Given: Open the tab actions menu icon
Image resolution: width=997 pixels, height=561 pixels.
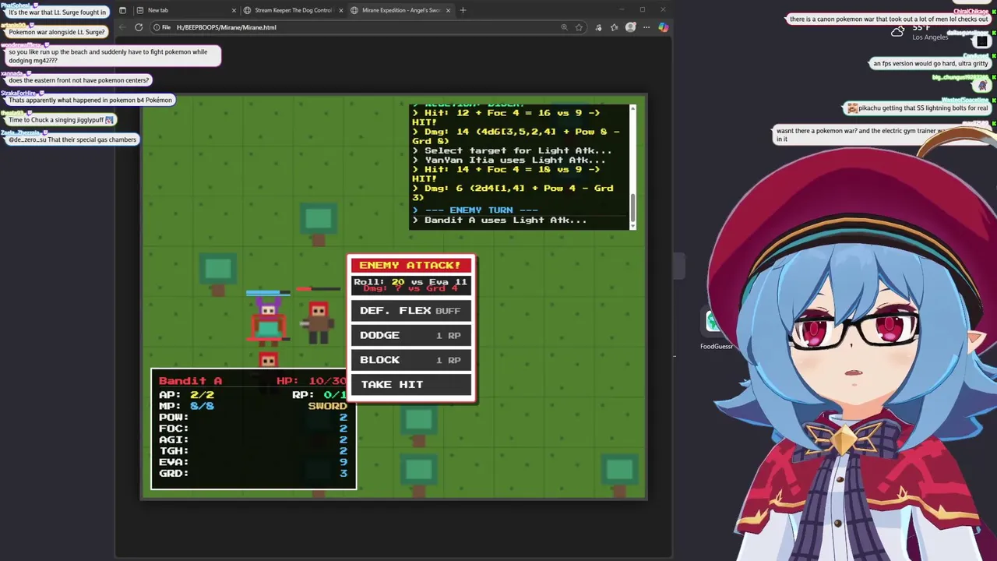Looking at the screenshot, I should tap(122, 10).
